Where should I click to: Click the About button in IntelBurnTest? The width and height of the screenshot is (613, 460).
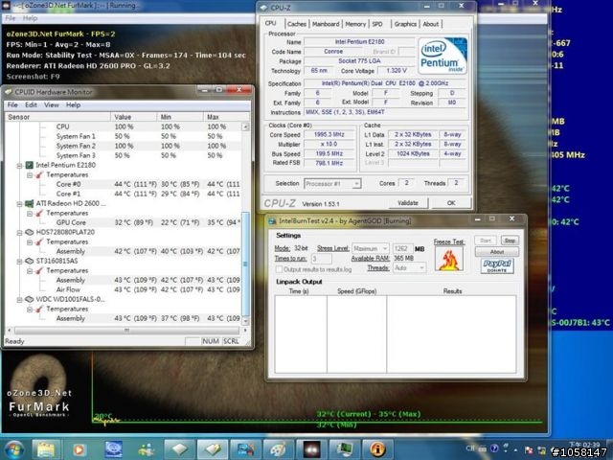[497, 251]
